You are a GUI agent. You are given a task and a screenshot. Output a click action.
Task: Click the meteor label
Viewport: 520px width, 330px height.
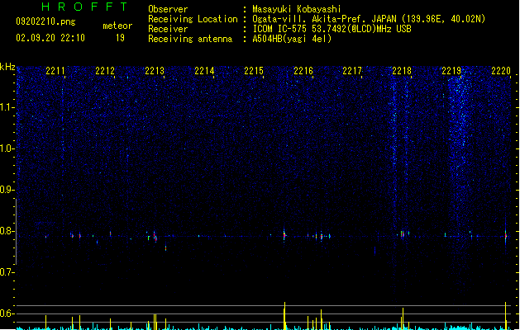click(x=117, y=26)
